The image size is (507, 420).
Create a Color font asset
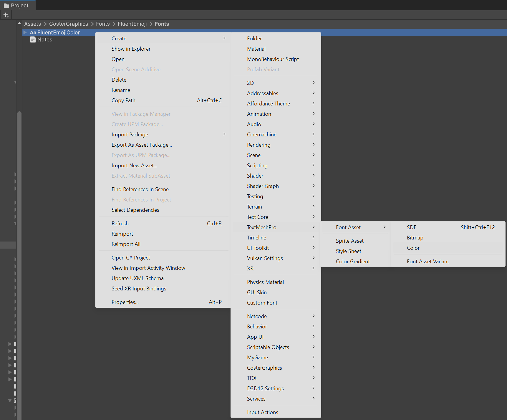point(448,248)
